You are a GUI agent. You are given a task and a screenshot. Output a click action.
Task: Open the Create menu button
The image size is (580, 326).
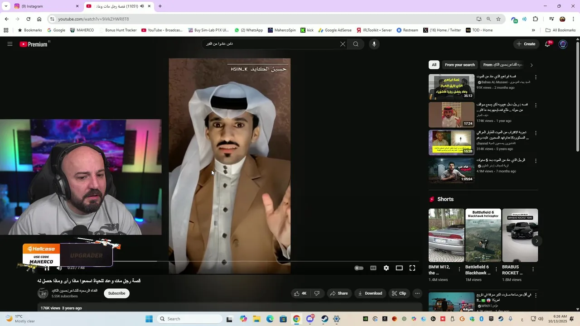point(526,44)
